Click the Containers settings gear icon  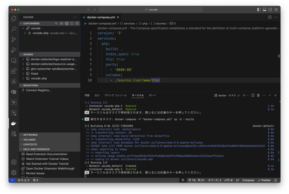67,23
